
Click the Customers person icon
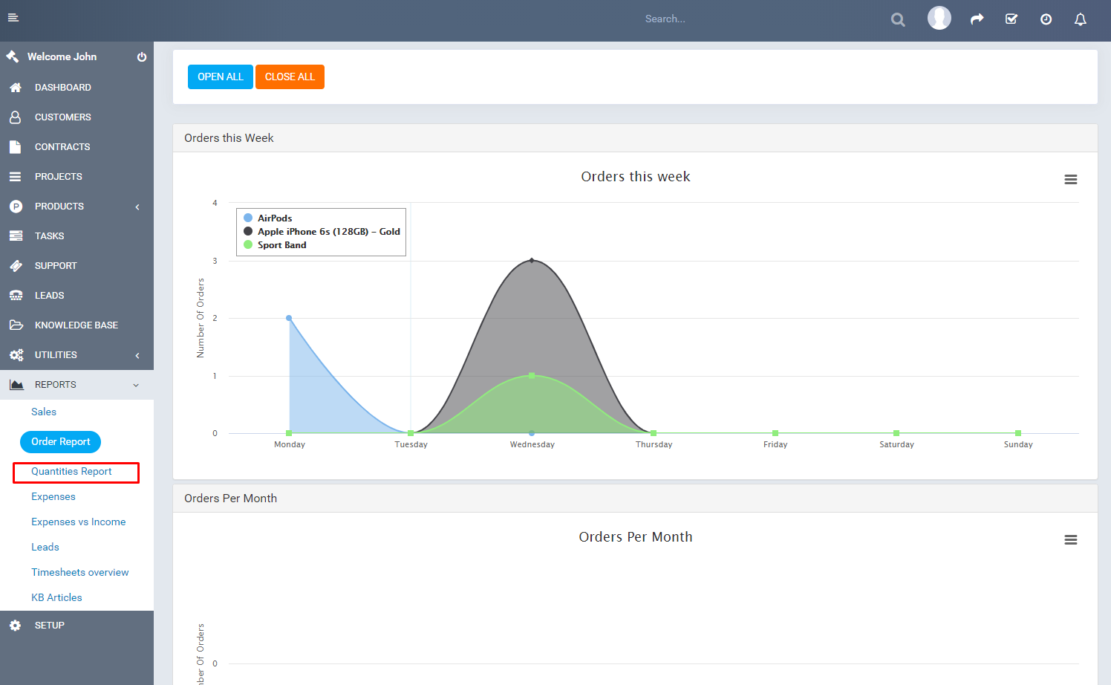pos(16,117)
